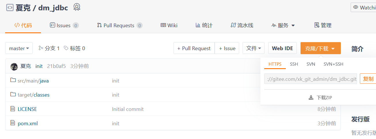This screenshot has height=139, width=376.
Task: Click the Initial commit message for LICENSE
Action: click(128, 109)
